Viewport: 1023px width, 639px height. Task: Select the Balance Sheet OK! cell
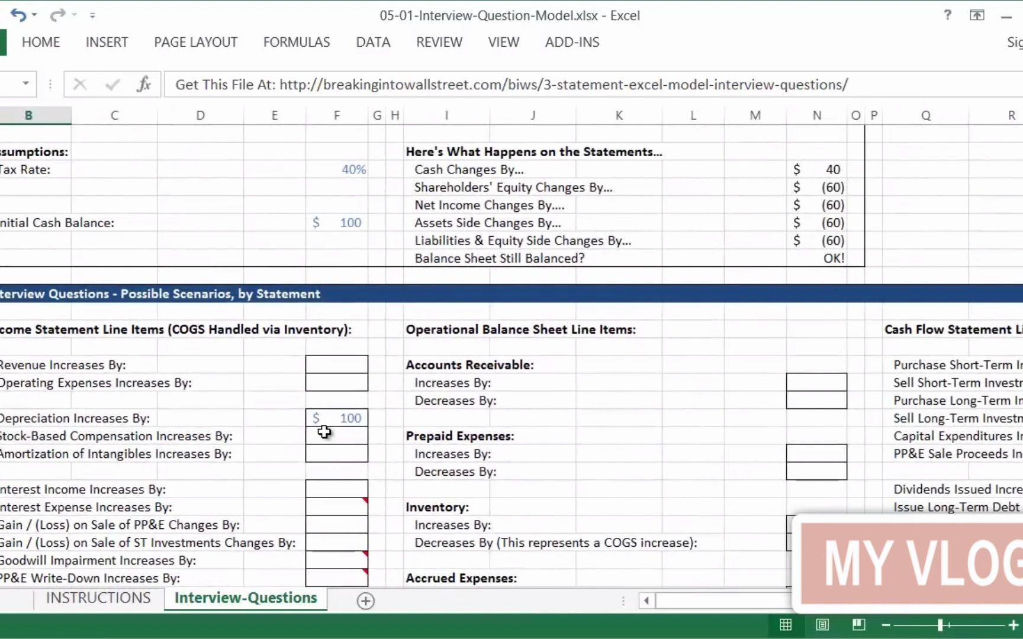point(816,258)
